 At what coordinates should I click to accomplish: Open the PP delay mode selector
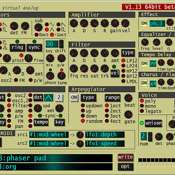[153, 63]
